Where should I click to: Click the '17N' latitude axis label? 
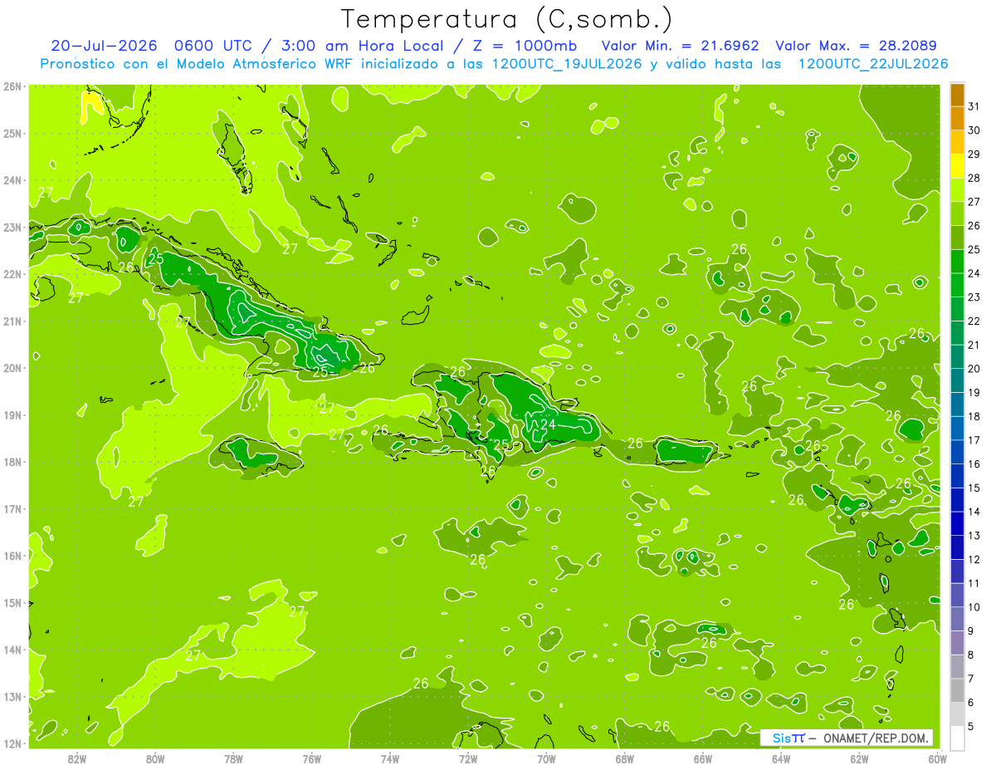click(11, 509)
